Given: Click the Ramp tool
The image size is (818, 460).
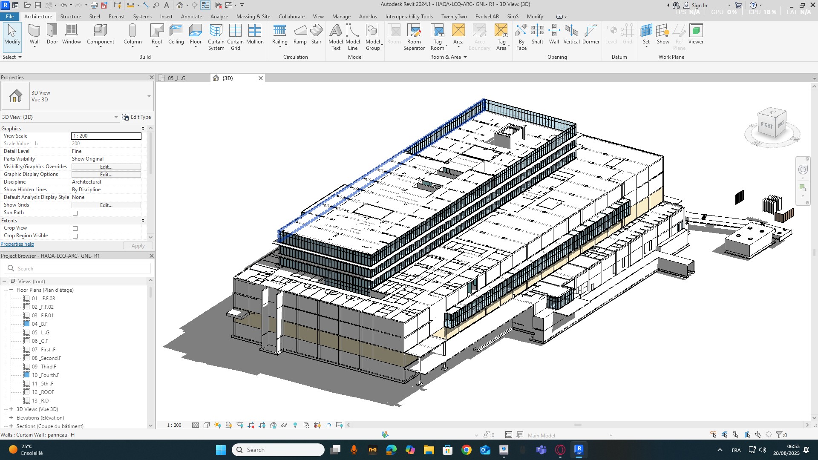Looking at the screenshot, I should click(x=300, y=34).
